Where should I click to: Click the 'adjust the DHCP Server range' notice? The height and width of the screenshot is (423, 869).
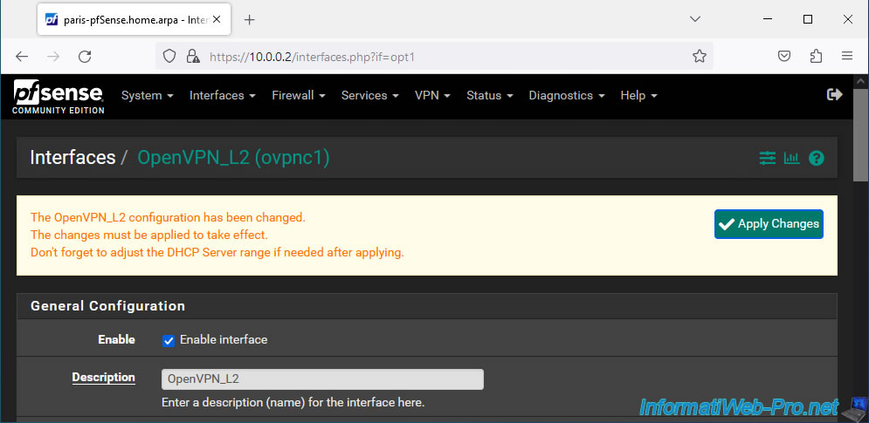tap(217, 253)
